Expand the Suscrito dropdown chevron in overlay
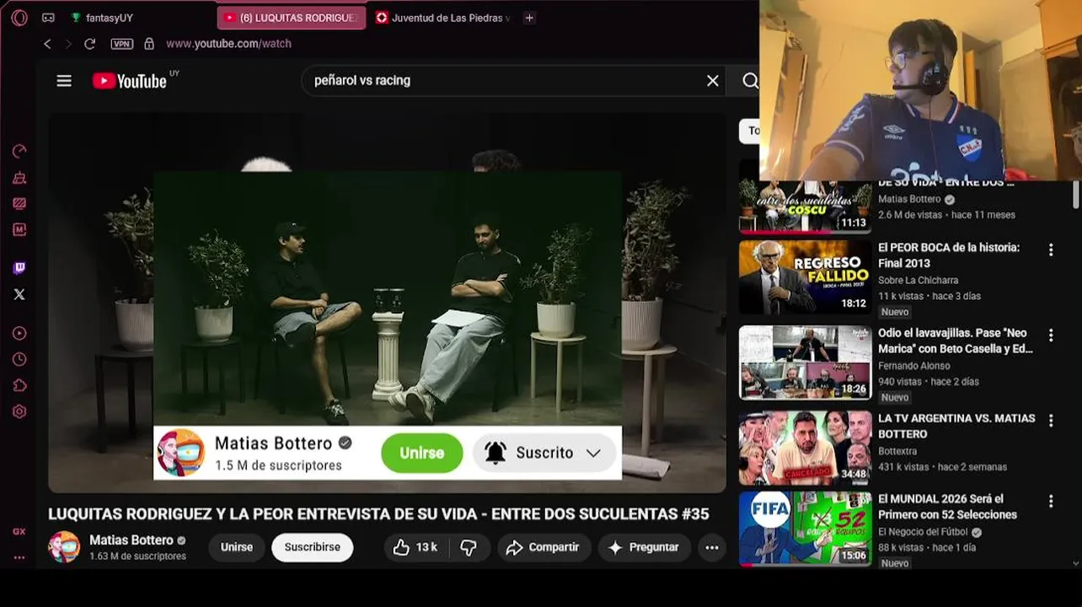Image resolution: width=1082 pixels, height=607 pixels. click(593, 453)
